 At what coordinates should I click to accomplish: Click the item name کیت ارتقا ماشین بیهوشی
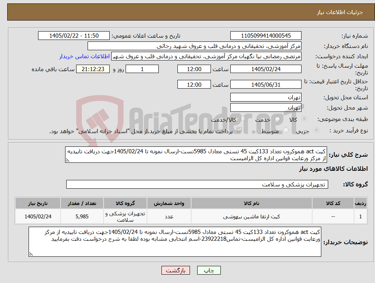[251, 216]
